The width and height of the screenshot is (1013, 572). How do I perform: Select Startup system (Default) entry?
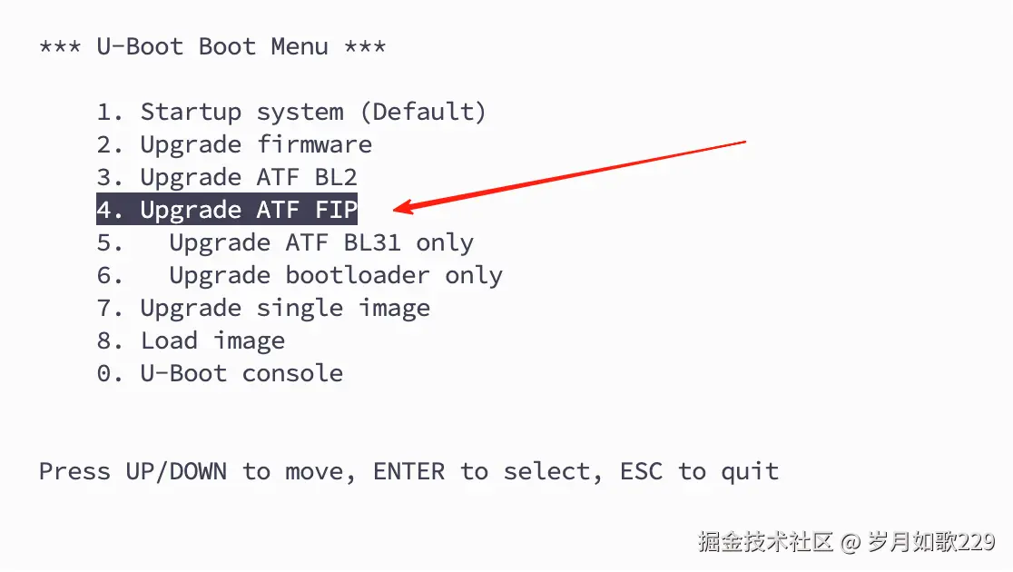[291, 112]
